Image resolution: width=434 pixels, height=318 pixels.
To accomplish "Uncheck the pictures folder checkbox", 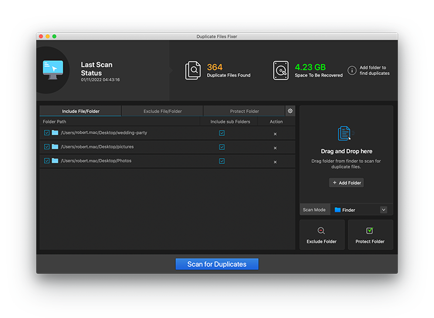I will tap(47, 147).
